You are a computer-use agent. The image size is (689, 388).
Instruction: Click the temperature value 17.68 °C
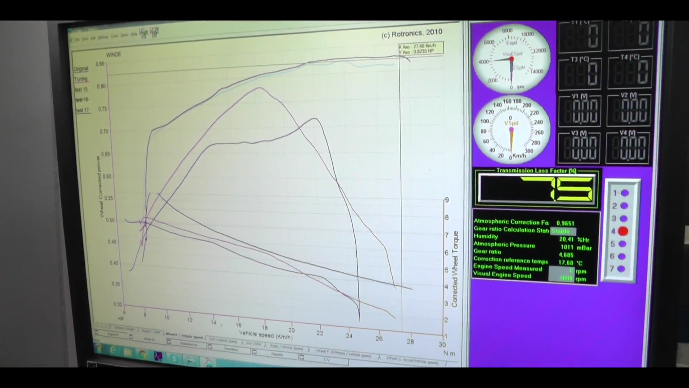coord(571,263)
